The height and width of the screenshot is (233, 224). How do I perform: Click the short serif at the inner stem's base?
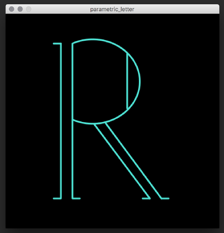(76, 198)
